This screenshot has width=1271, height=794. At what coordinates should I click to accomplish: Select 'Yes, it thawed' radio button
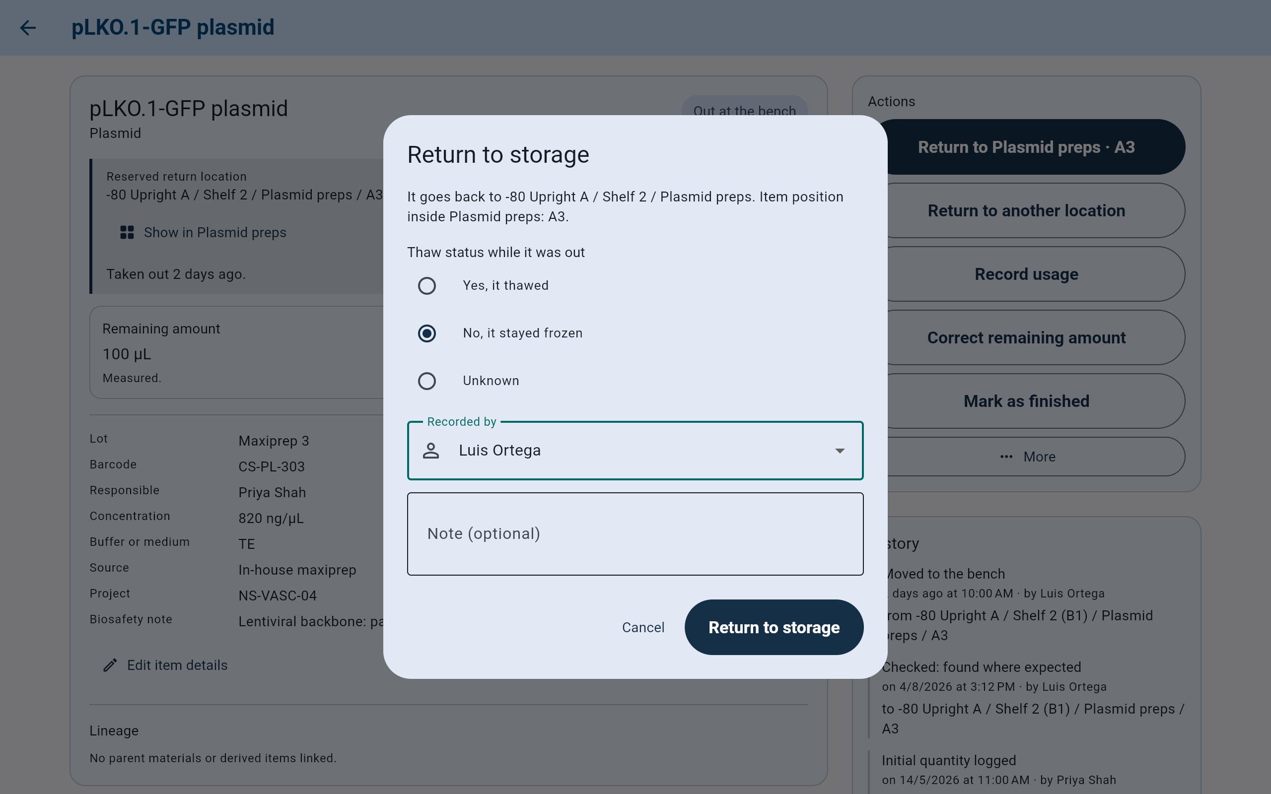pos(426,286)
